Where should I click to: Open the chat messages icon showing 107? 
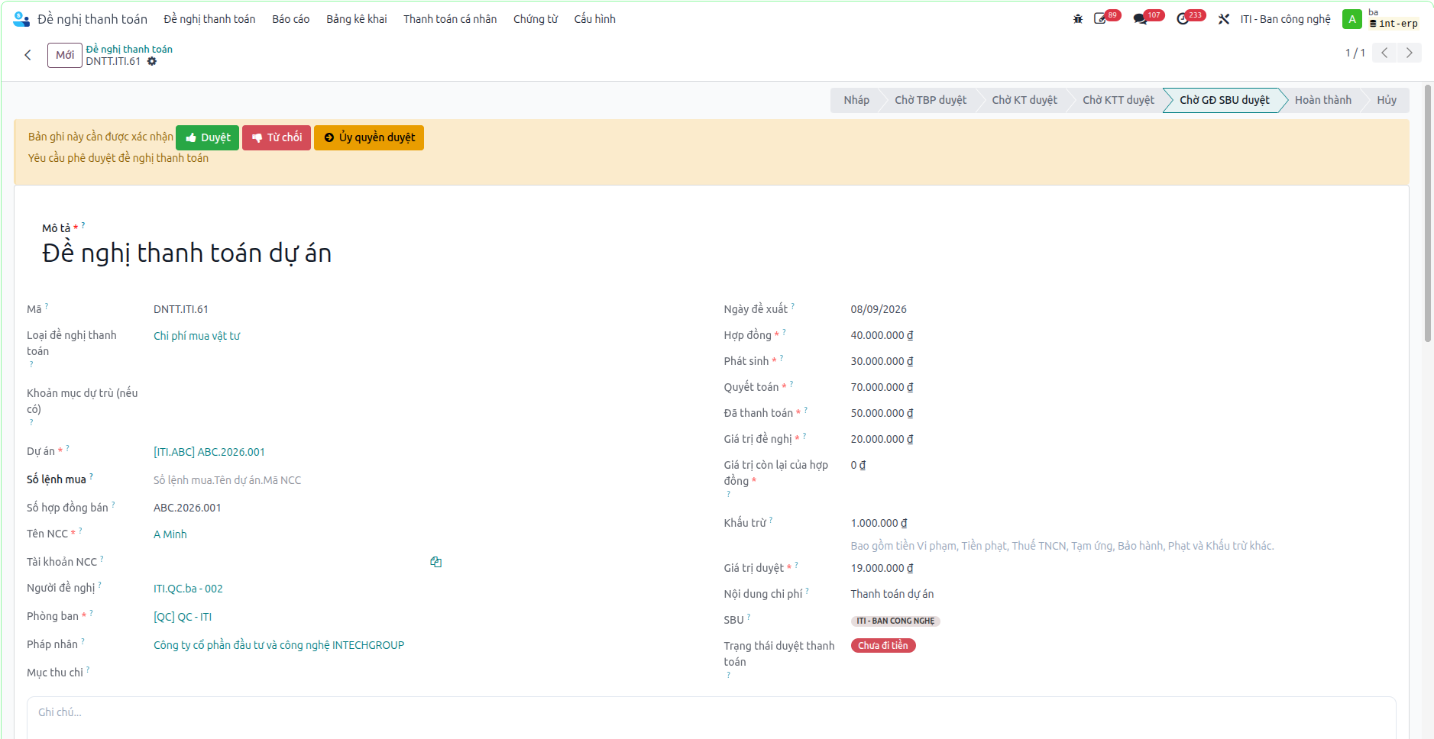[1141, 19]
